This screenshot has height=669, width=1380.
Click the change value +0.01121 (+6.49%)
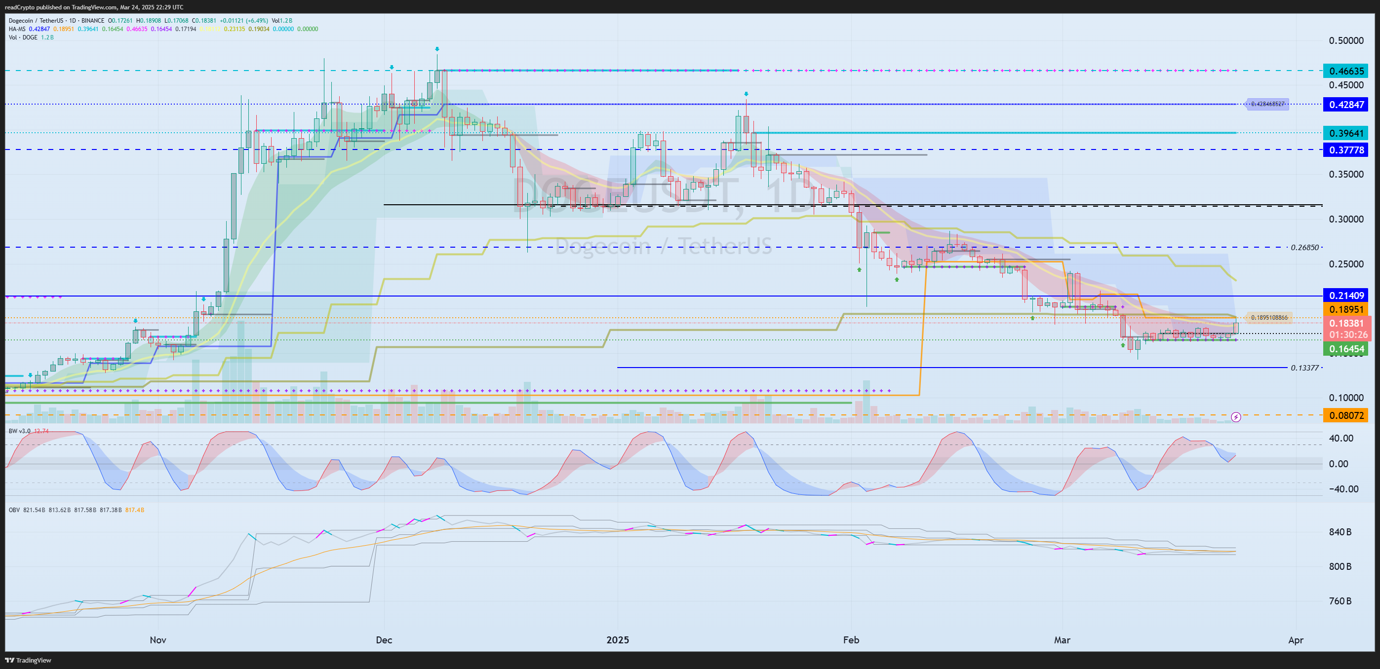tap(244, 21)
